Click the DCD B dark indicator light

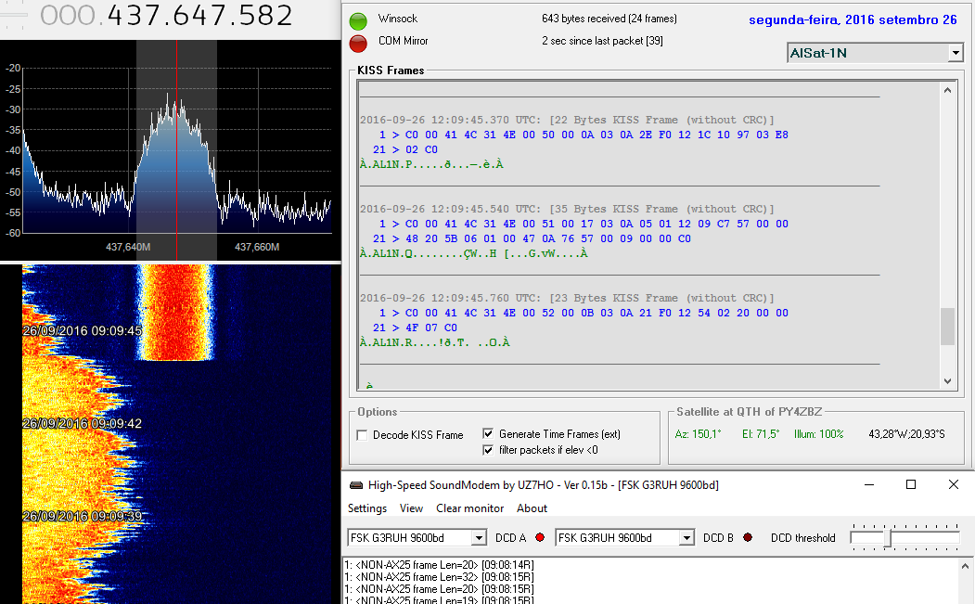[748, 538]
